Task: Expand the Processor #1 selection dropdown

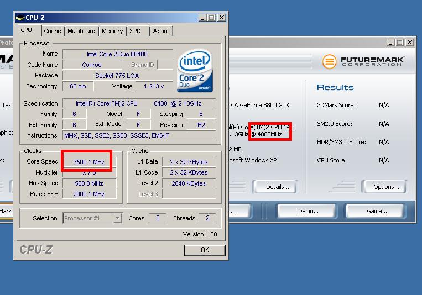Action: point(118,218)
